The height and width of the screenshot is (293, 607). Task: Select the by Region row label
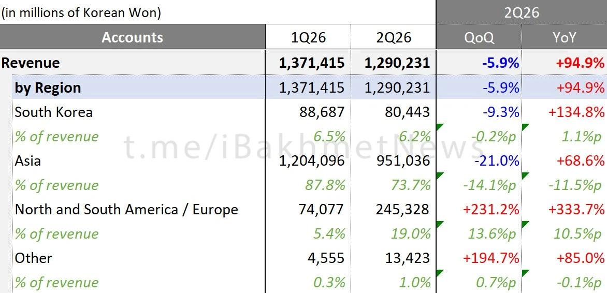click(x=48, y=87)
